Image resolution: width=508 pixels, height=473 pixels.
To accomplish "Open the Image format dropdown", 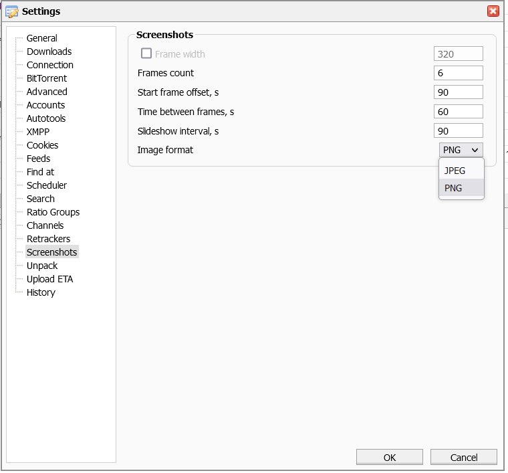I will pos(461,150).
